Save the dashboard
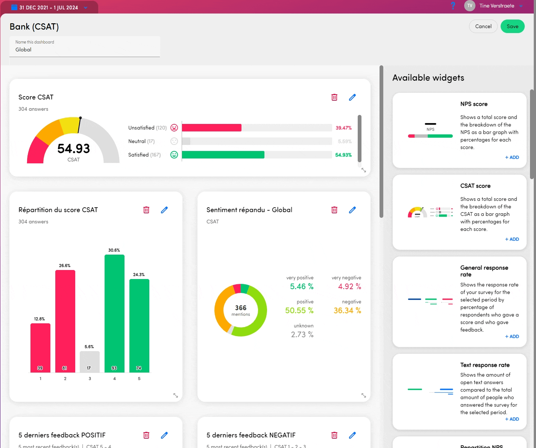 tap(512, 26)
